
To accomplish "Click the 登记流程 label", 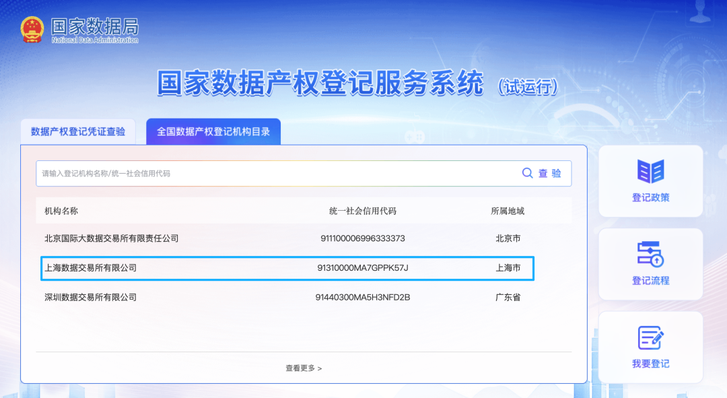I will click(x=650, y=281).
